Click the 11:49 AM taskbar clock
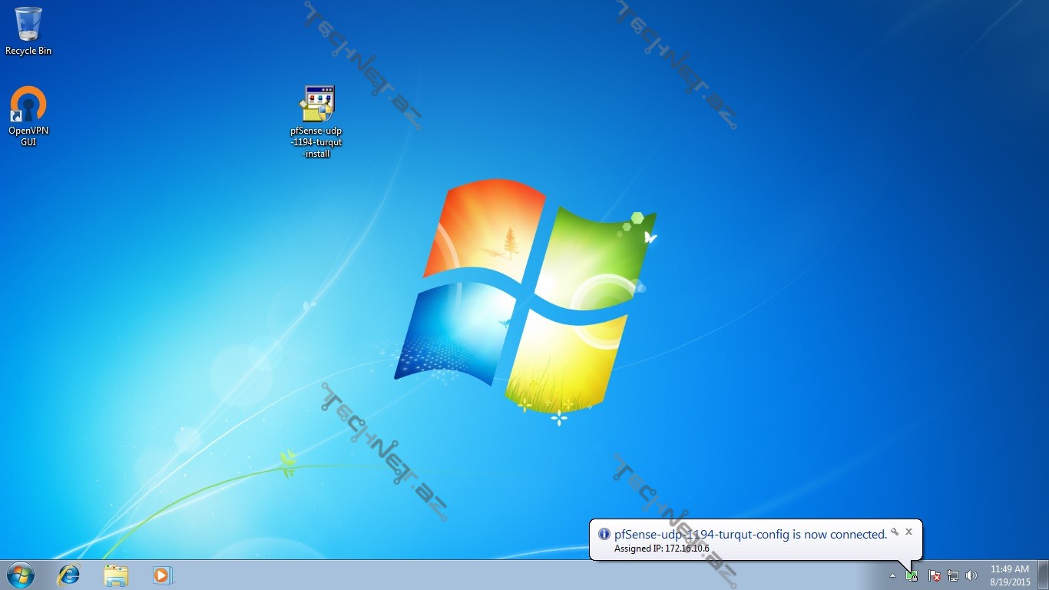1049x590 pixels. point(1009,569)
